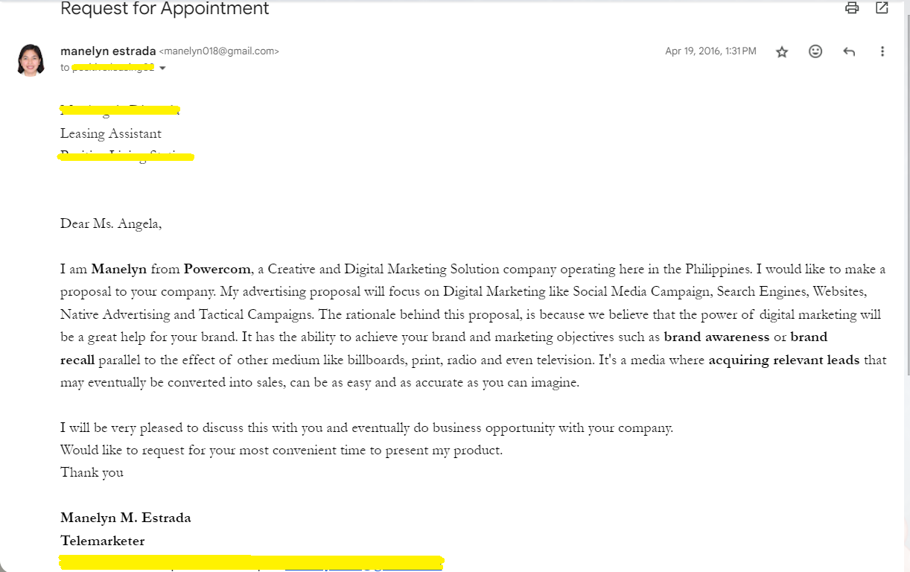Add an emoji reaction to the email
This screenshot has width=910, height=572.
point(815,51)
